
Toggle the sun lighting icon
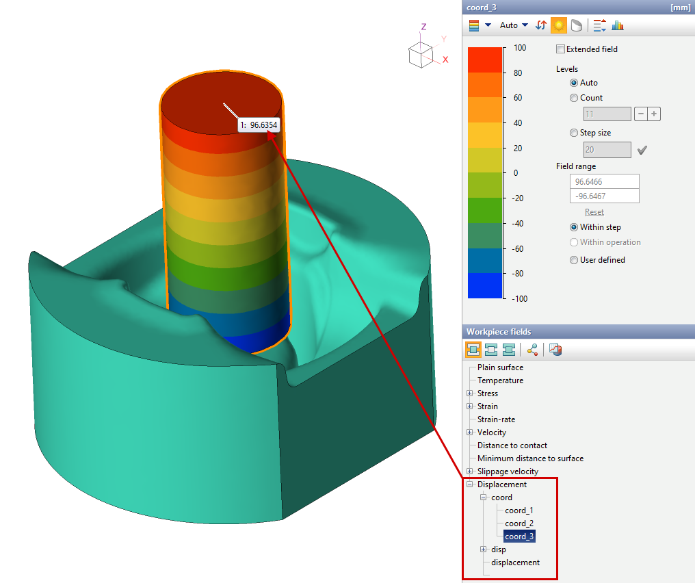pyautogui.click(x=559, y=25)
